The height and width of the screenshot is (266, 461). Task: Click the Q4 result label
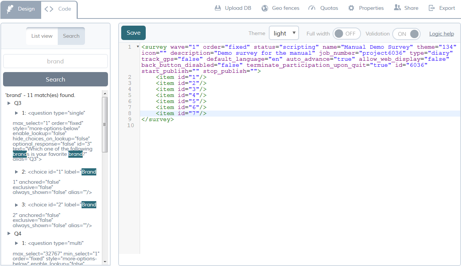[18, 234]
